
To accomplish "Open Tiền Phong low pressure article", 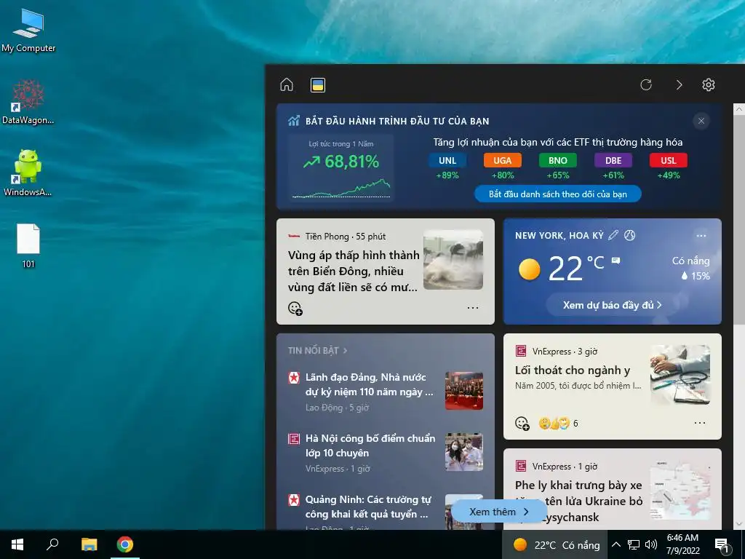I will pyautogui.click(x=353, y=271).
